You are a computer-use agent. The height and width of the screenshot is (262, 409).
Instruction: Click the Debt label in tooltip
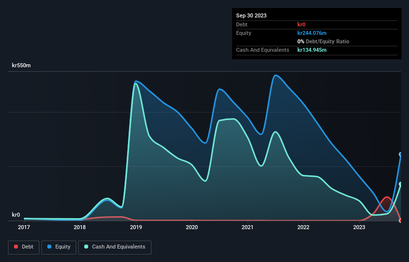242,24
